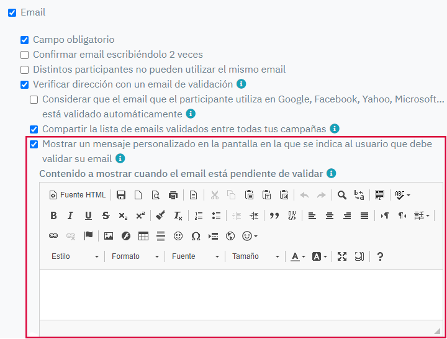This screenshot has height=339, width=447.
Task: Insert a smiley face
Action: coord(178,236)
